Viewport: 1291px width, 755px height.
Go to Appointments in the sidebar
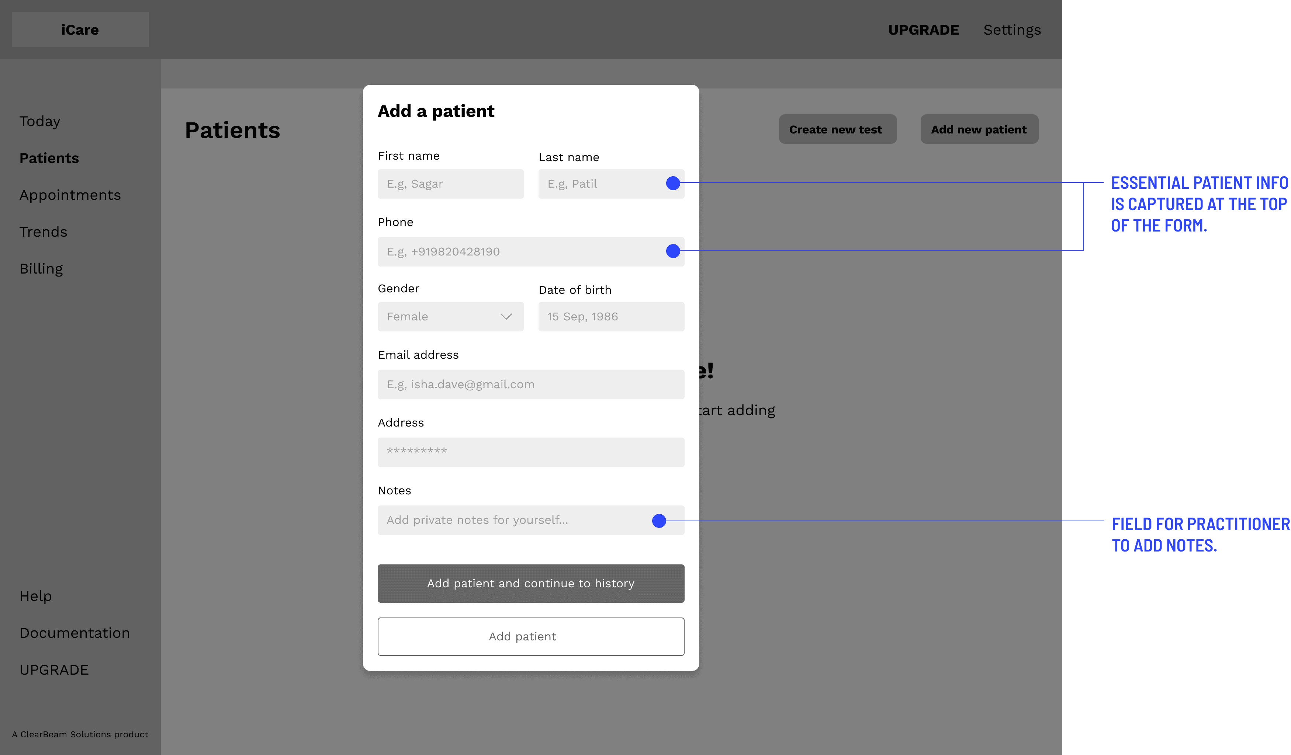[x=70, y=195]
